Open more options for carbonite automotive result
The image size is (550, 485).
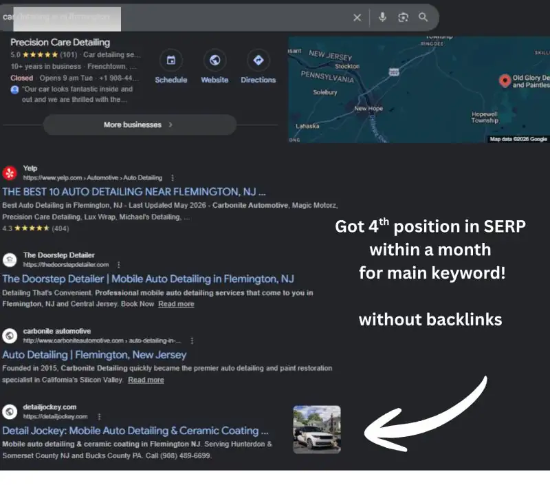[x=192, y=341]
